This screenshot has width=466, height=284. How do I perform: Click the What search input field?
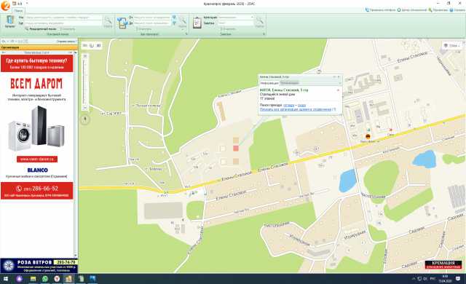[x=63, y=17]
